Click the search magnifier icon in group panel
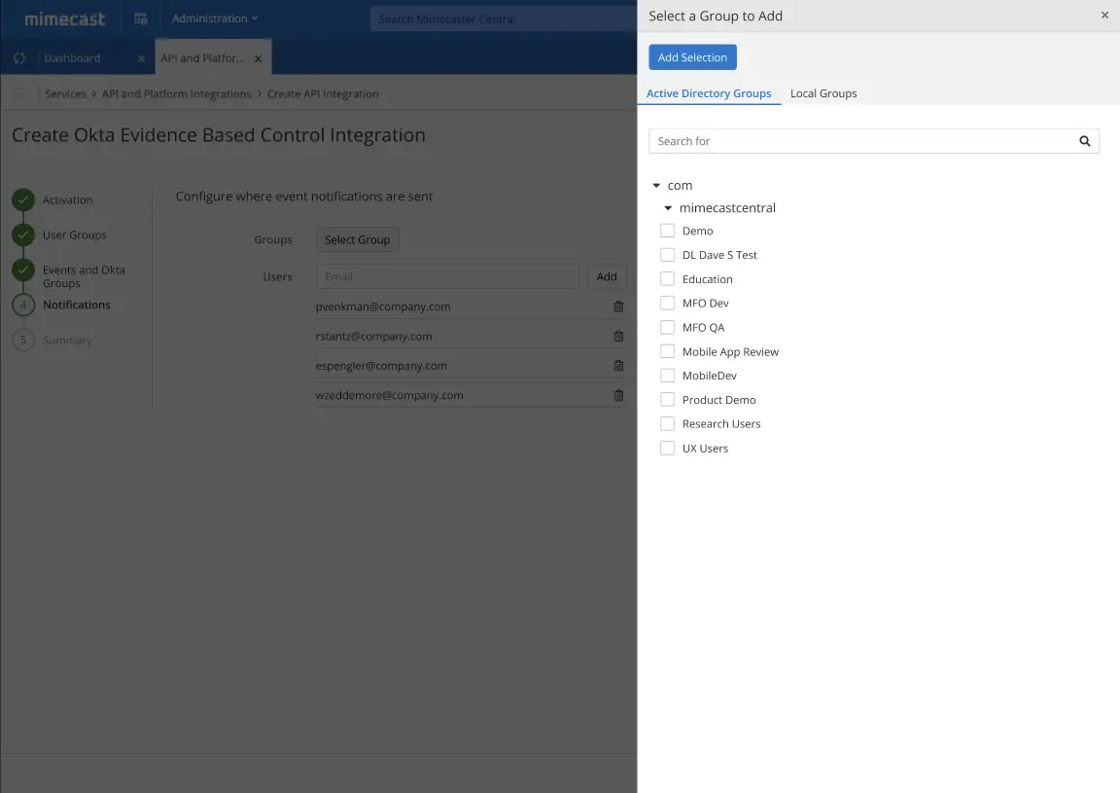 pos(1084,141)
